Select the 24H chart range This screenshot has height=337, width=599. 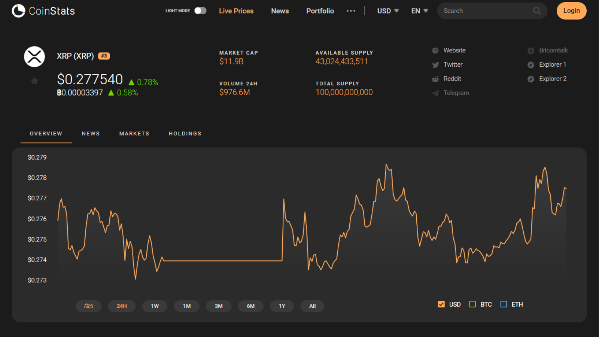click(122, 306)
